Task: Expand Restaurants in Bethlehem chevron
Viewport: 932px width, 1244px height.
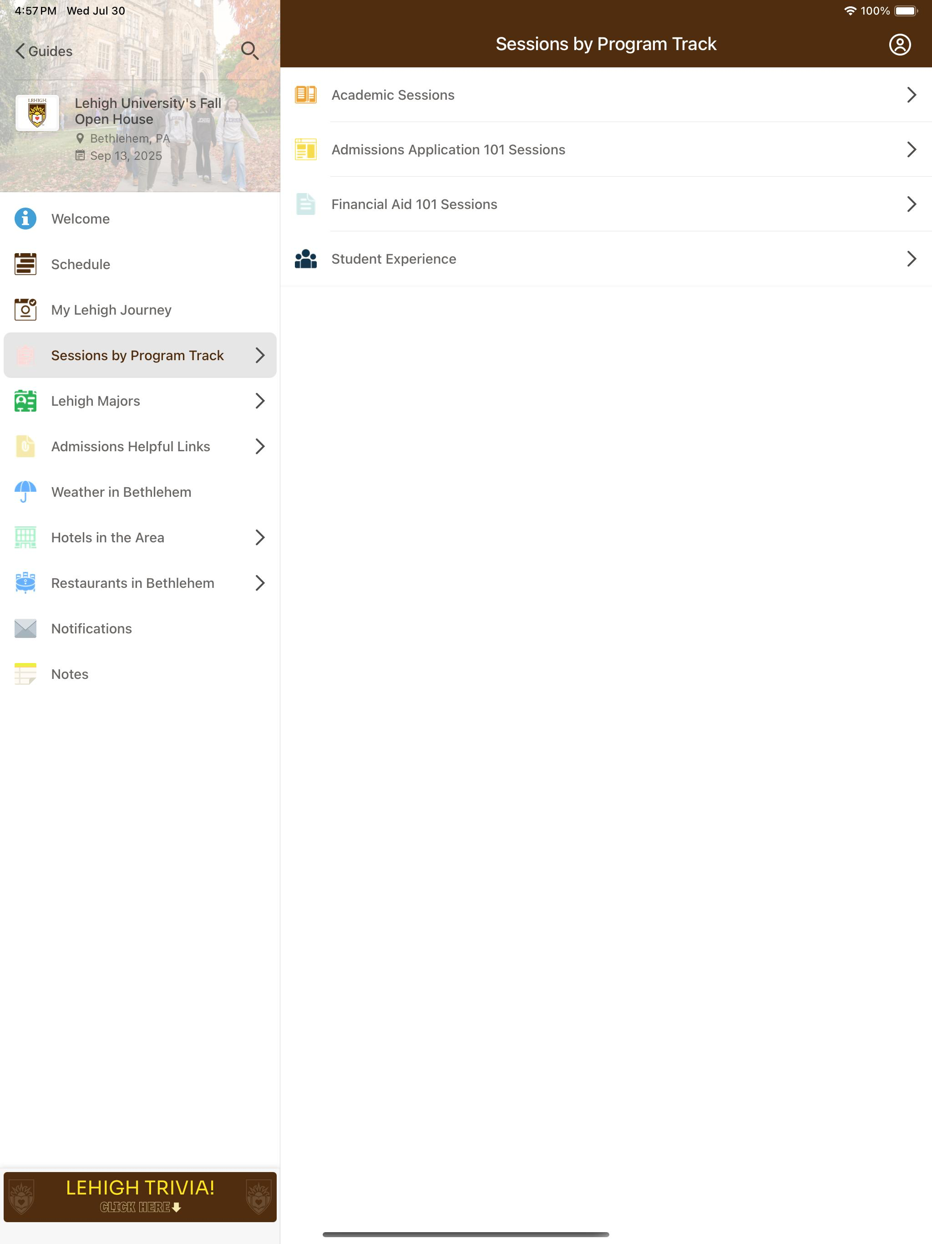Action: pos(260,583)
